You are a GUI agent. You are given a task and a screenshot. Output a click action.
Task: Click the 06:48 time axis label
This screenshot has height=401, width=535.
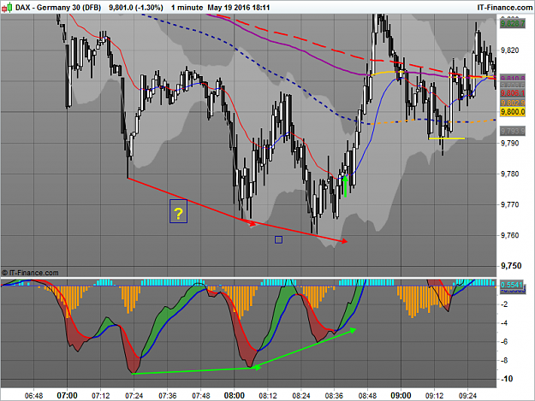tap(33, 396)
